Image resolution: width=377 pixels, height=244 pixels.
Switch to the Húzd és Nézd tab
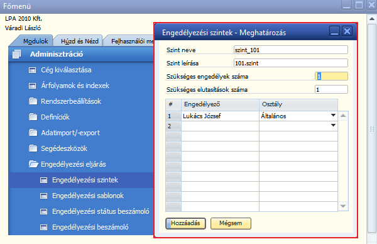pos(80,41)
